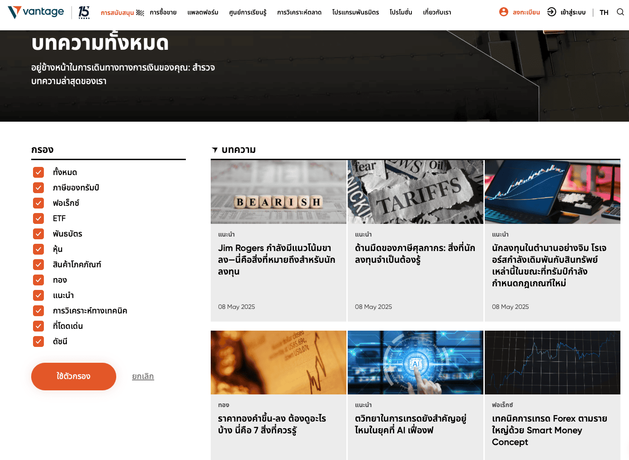The image size is (629, 460).
Task: Expand the การซื้อขาย navigation menu
Action: click(163, 13)
